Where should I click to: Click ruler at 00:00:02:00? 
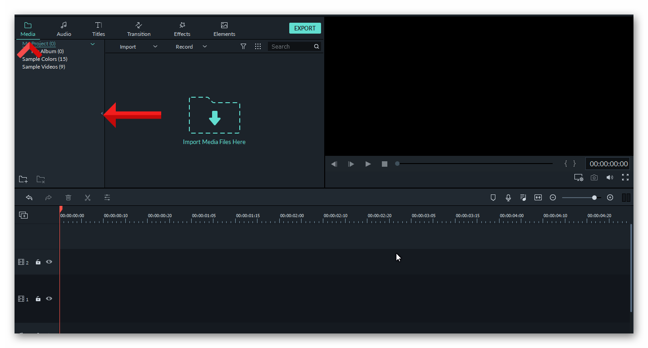292,216
